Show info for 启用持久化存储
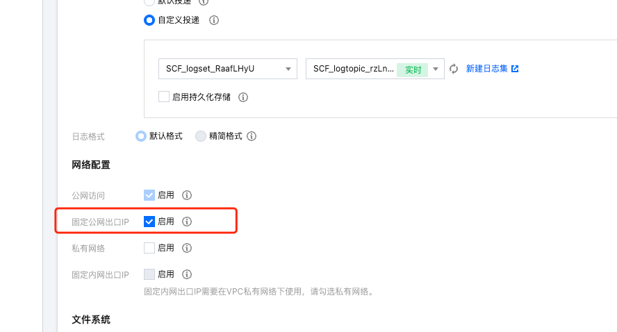 (243, 97)
